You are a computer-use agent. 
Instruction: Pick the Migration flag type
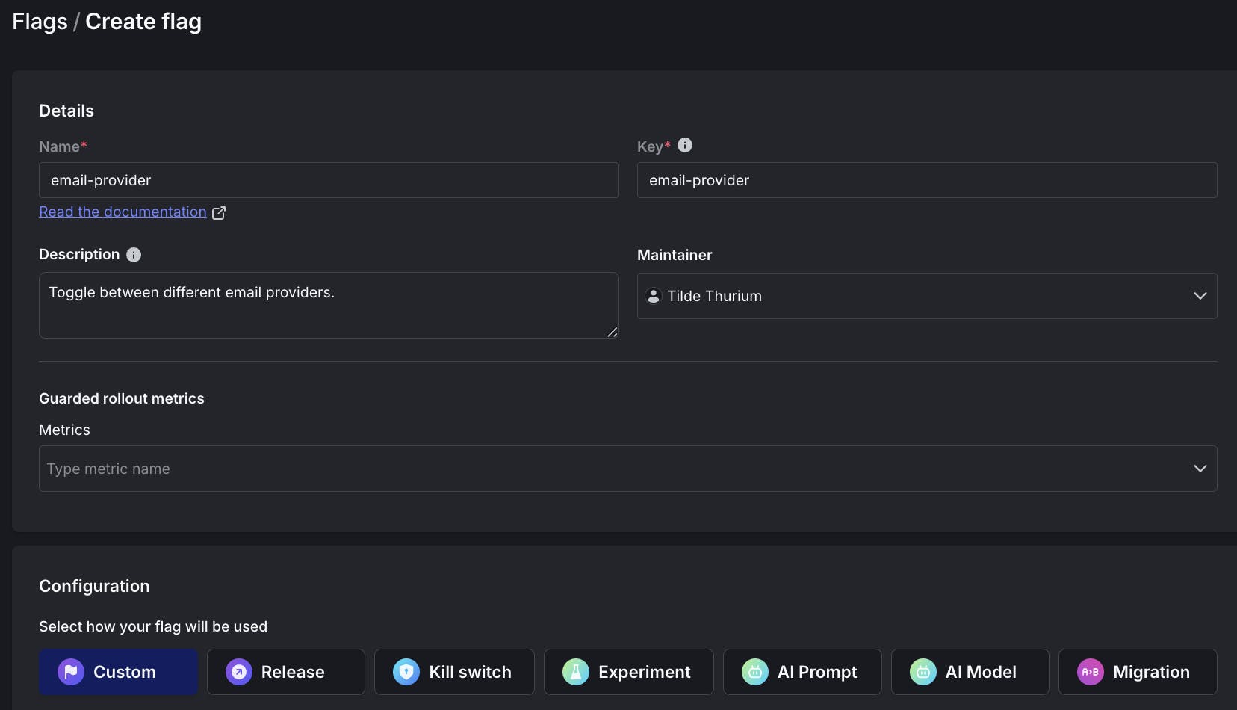click(1138, 672)
